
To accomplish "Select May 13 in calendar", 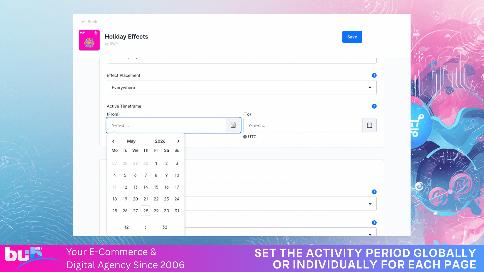I will click(135, 187).
